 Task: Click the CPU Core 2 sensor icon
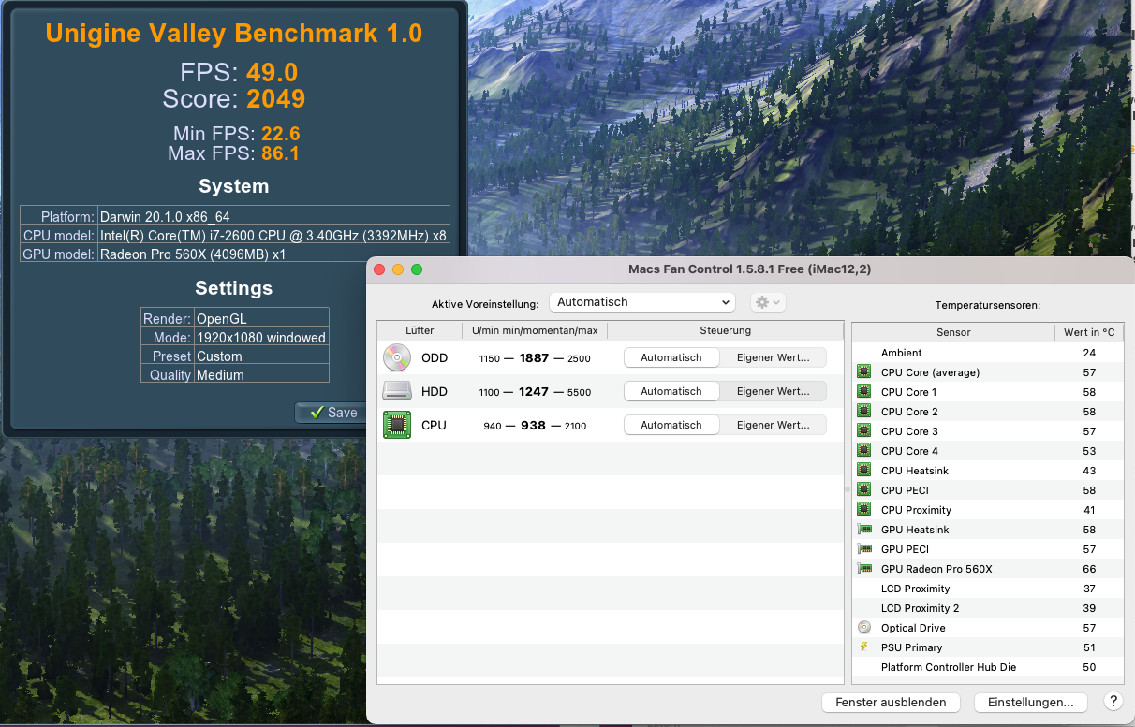tap(863, 412)
